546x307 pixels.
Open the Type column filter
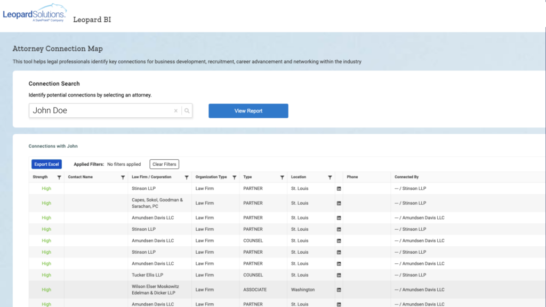pos(282,177)
